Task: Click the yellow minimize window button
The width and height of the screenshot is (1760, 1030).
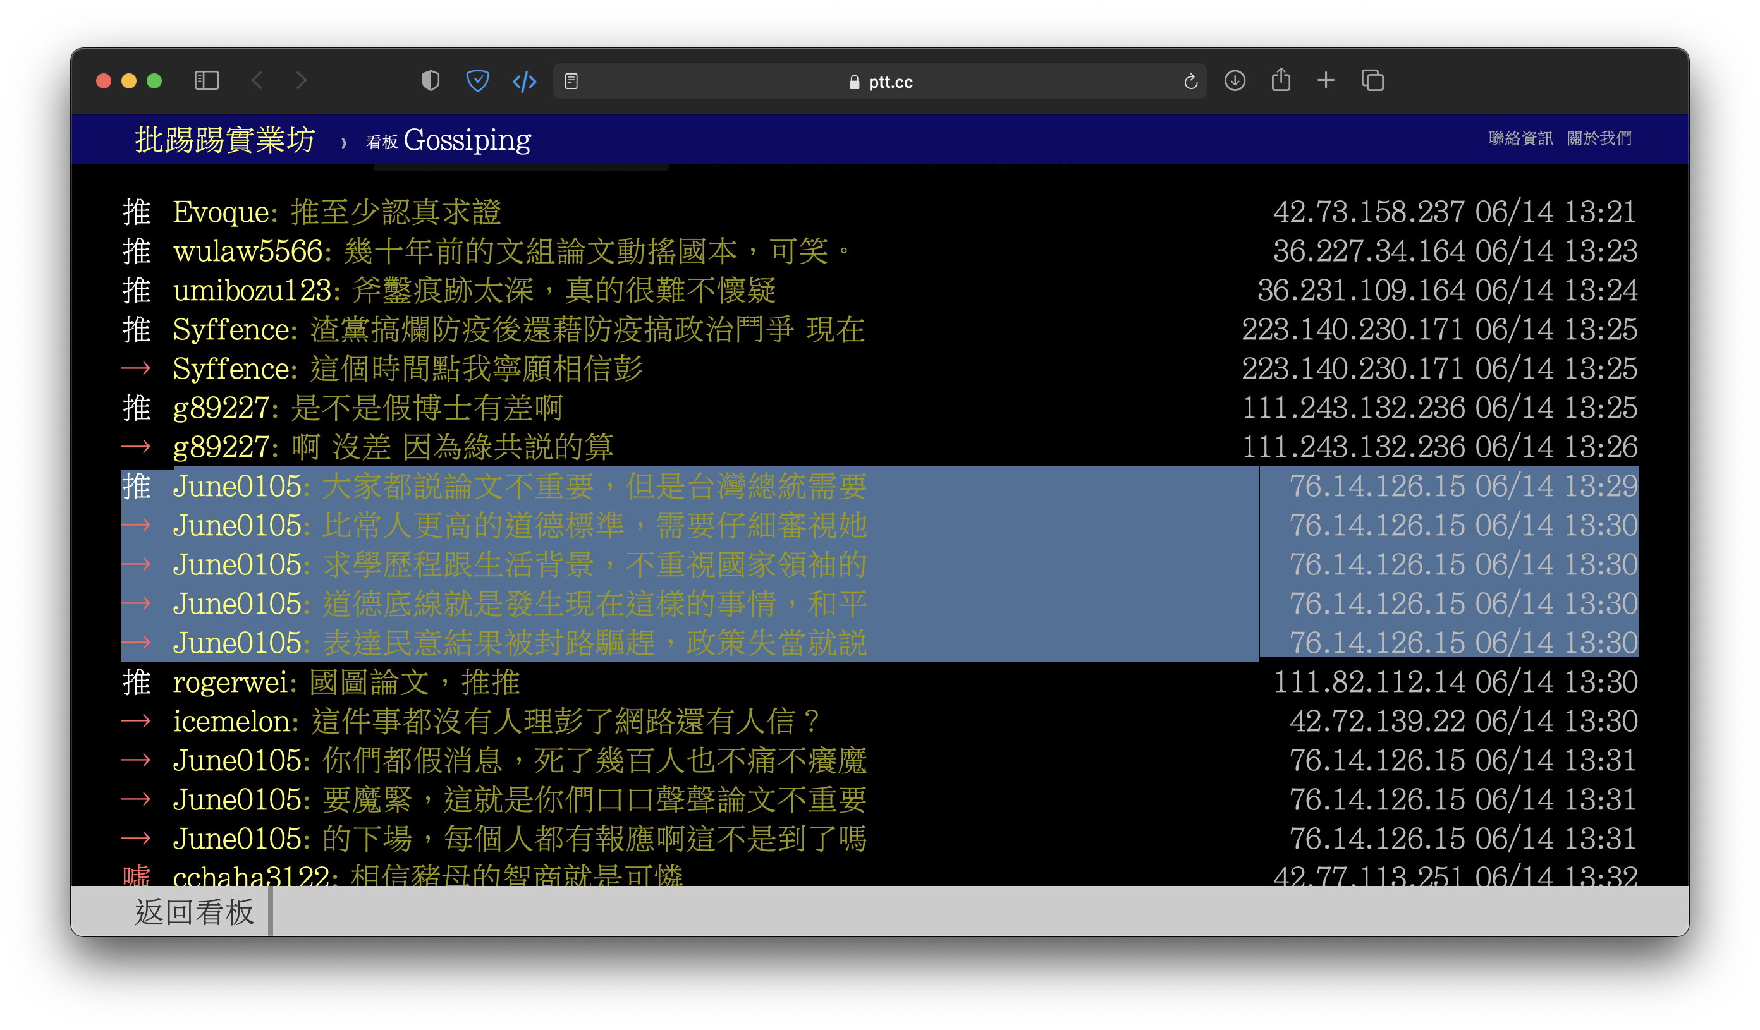Action: [x=129, y=81]
